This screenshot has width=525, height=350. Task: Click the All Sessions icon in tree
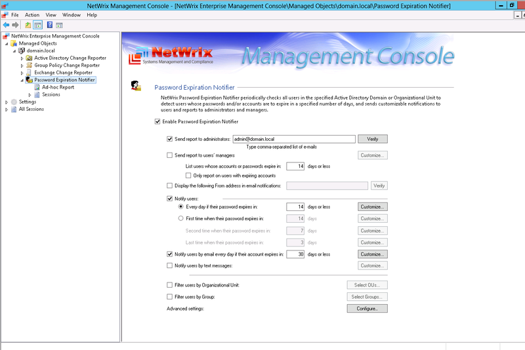coord(14,109)
